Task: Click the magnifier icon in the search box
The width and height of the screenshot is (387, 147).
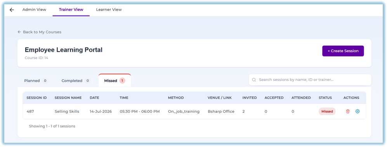Action: (x=254, y=80)
